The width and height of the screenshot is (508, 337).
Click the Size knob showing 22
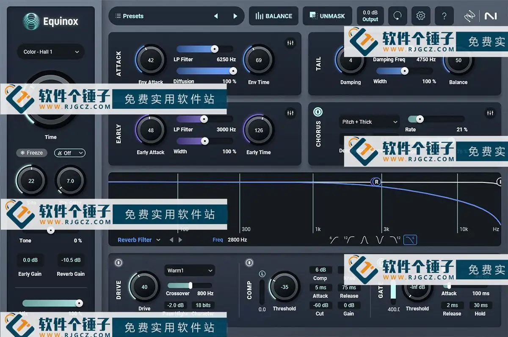point(31,181)
